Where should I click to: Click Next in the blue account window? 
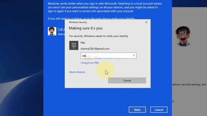[x=137, y=110]
